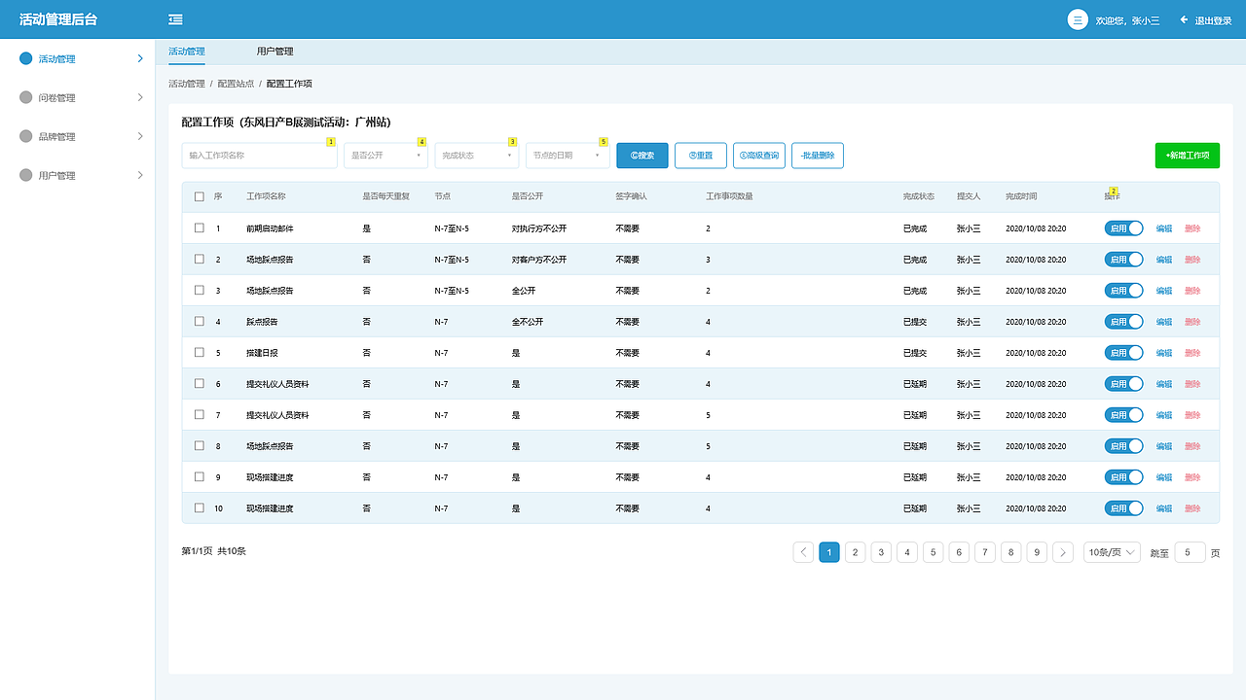
Task: Select the 活动管理 top tab
Action: pyautogui.click(x=187, y=52)
